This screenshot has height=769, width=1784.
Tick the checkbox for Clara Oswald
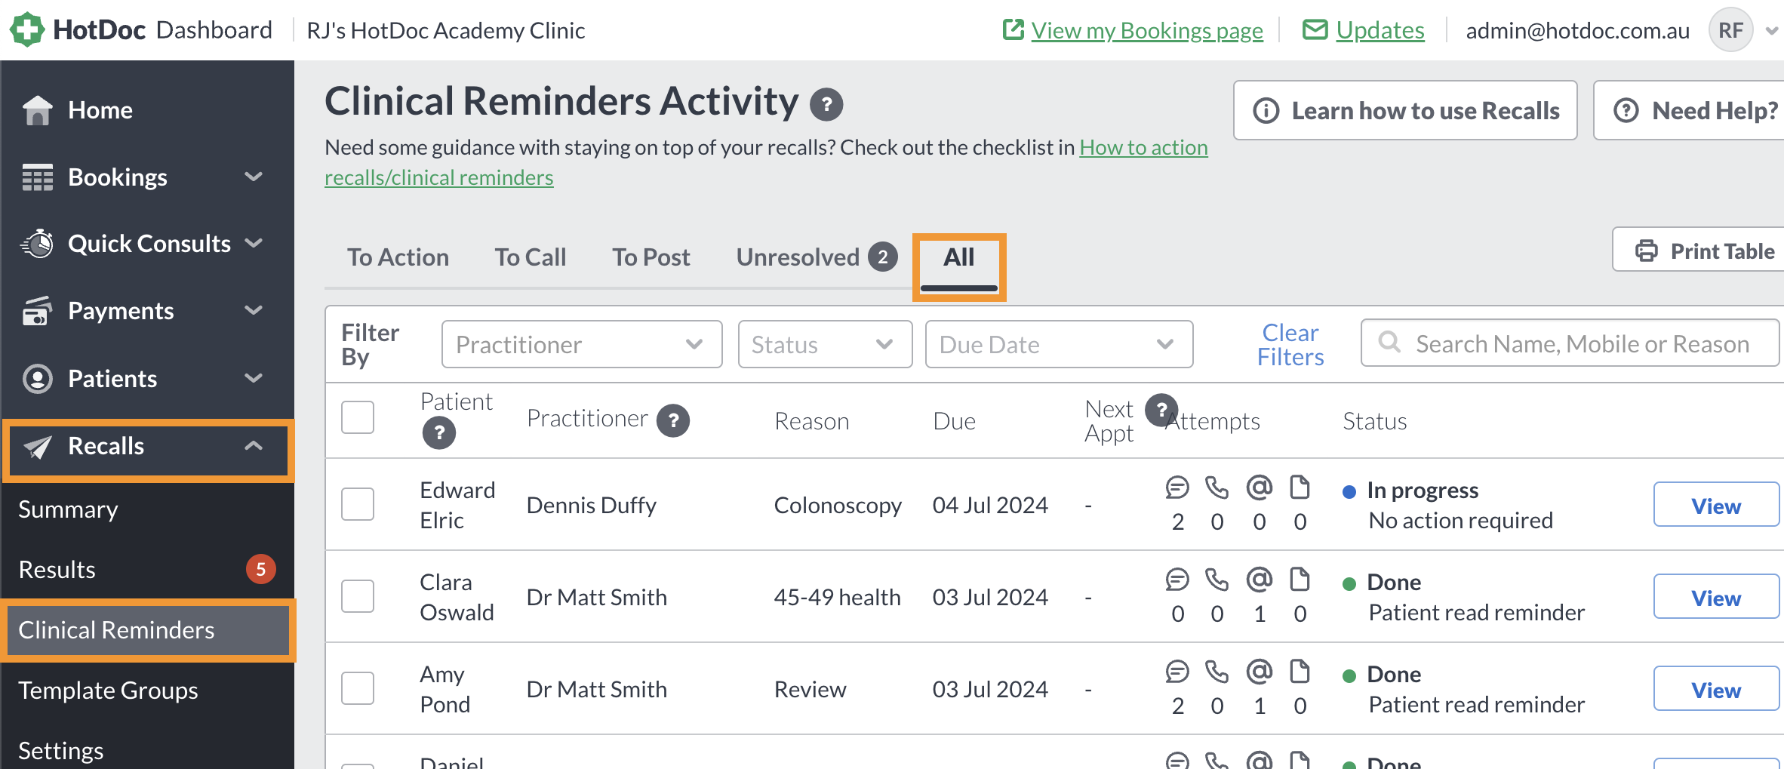pyautogui.click(x=358, y=596)
